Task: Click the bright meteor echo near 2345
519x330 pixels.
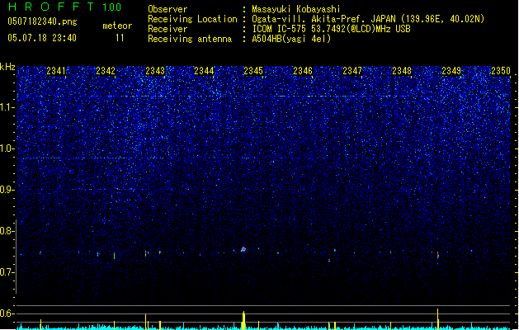Action: coord(243,249)
